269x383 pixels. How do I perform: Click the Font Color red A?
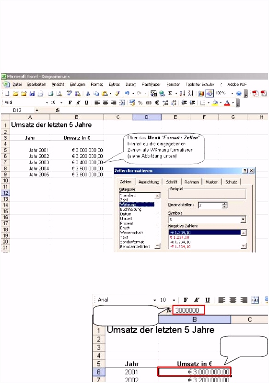click(227, 103)
